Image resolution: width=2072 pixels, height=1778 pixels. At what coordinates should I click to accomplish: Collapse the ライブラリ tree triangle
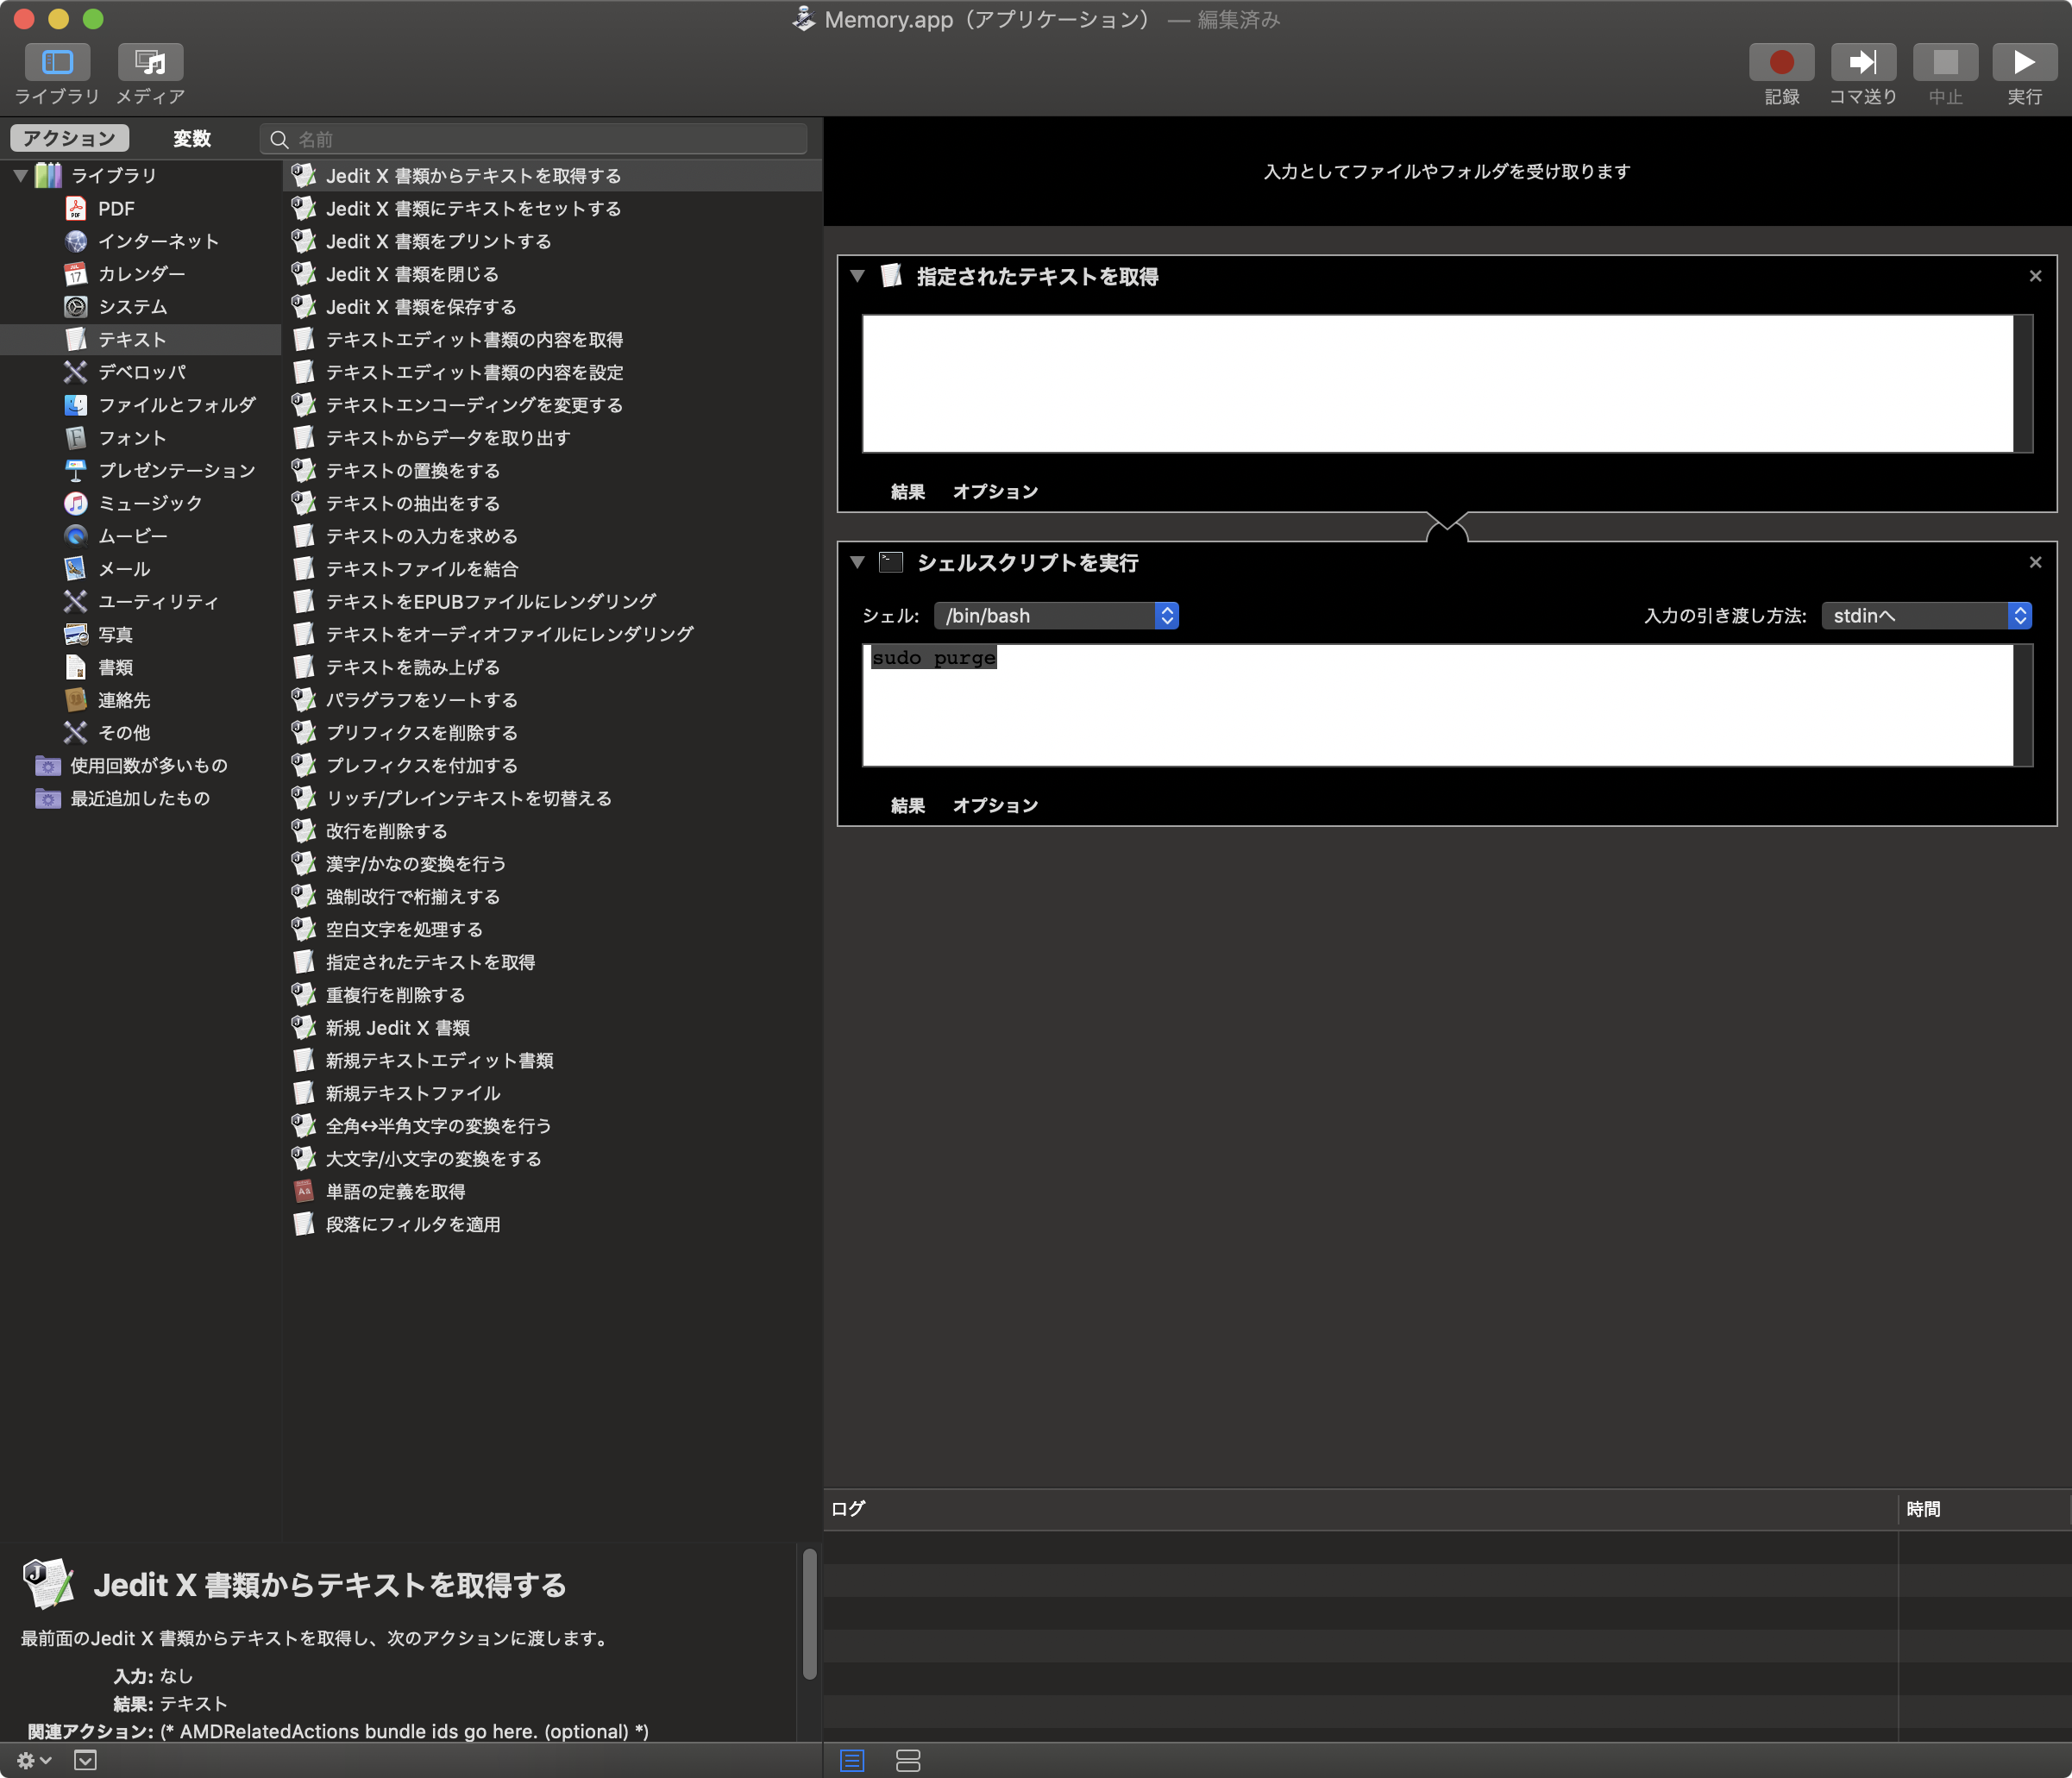pyautogui.click(x=20, y=176)
